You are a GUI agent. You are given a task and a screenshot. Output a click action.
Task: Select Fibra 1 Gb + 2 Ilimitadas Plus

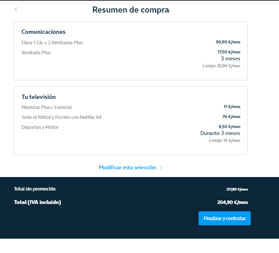pos(52,43)
